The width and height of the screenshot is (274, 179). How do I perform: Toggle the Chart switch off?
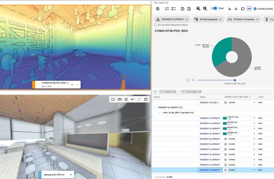(214, 8)
